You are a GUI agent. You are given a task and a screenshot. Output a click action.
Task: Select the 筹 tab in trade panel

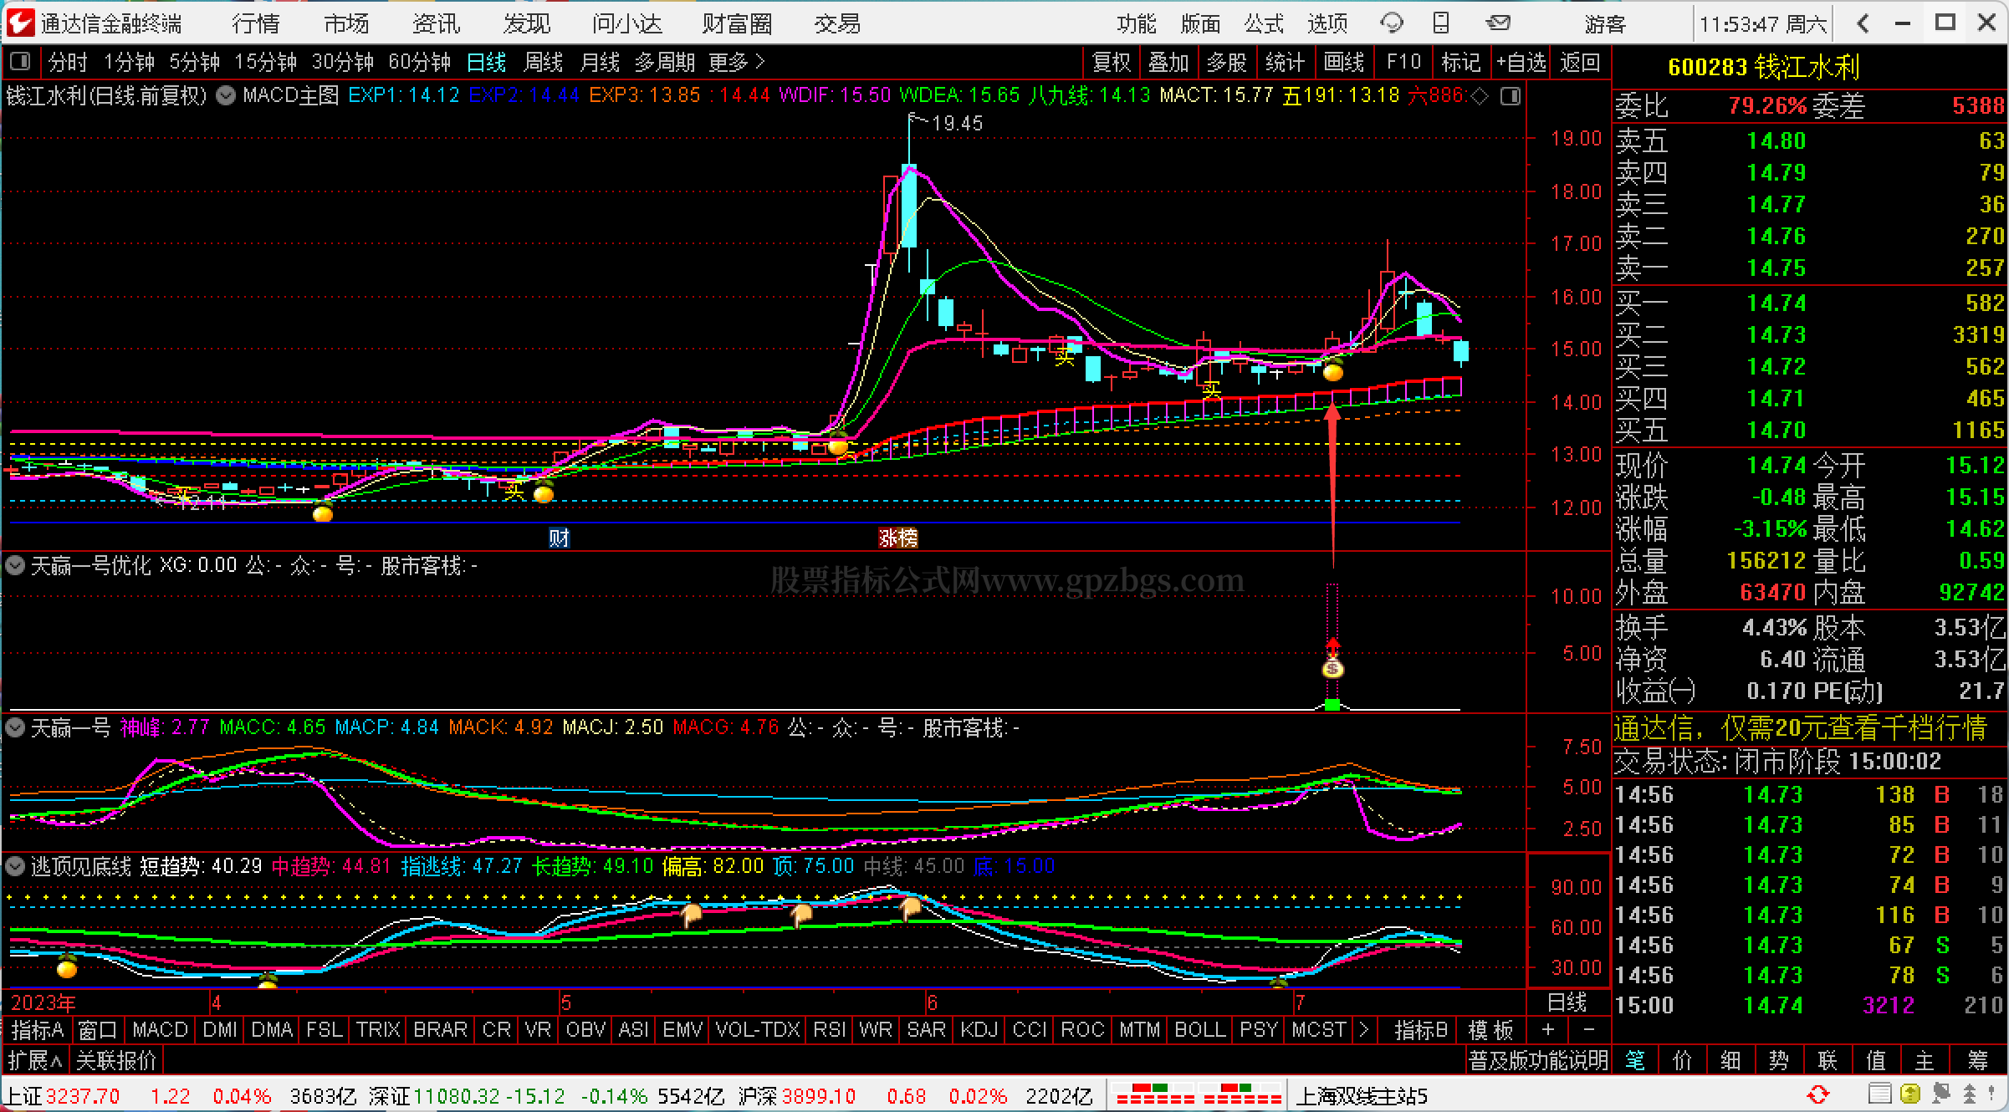pos(1978,1061)
